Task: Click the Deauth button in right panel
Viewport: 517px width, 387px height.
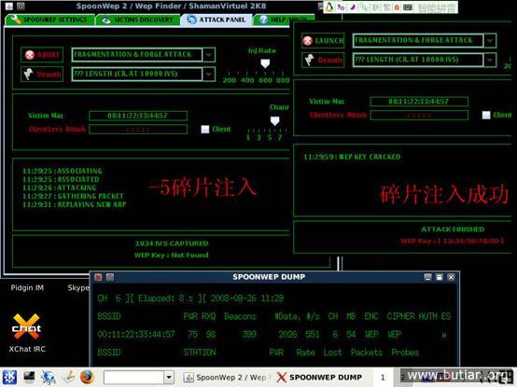Action: point(323,60)
